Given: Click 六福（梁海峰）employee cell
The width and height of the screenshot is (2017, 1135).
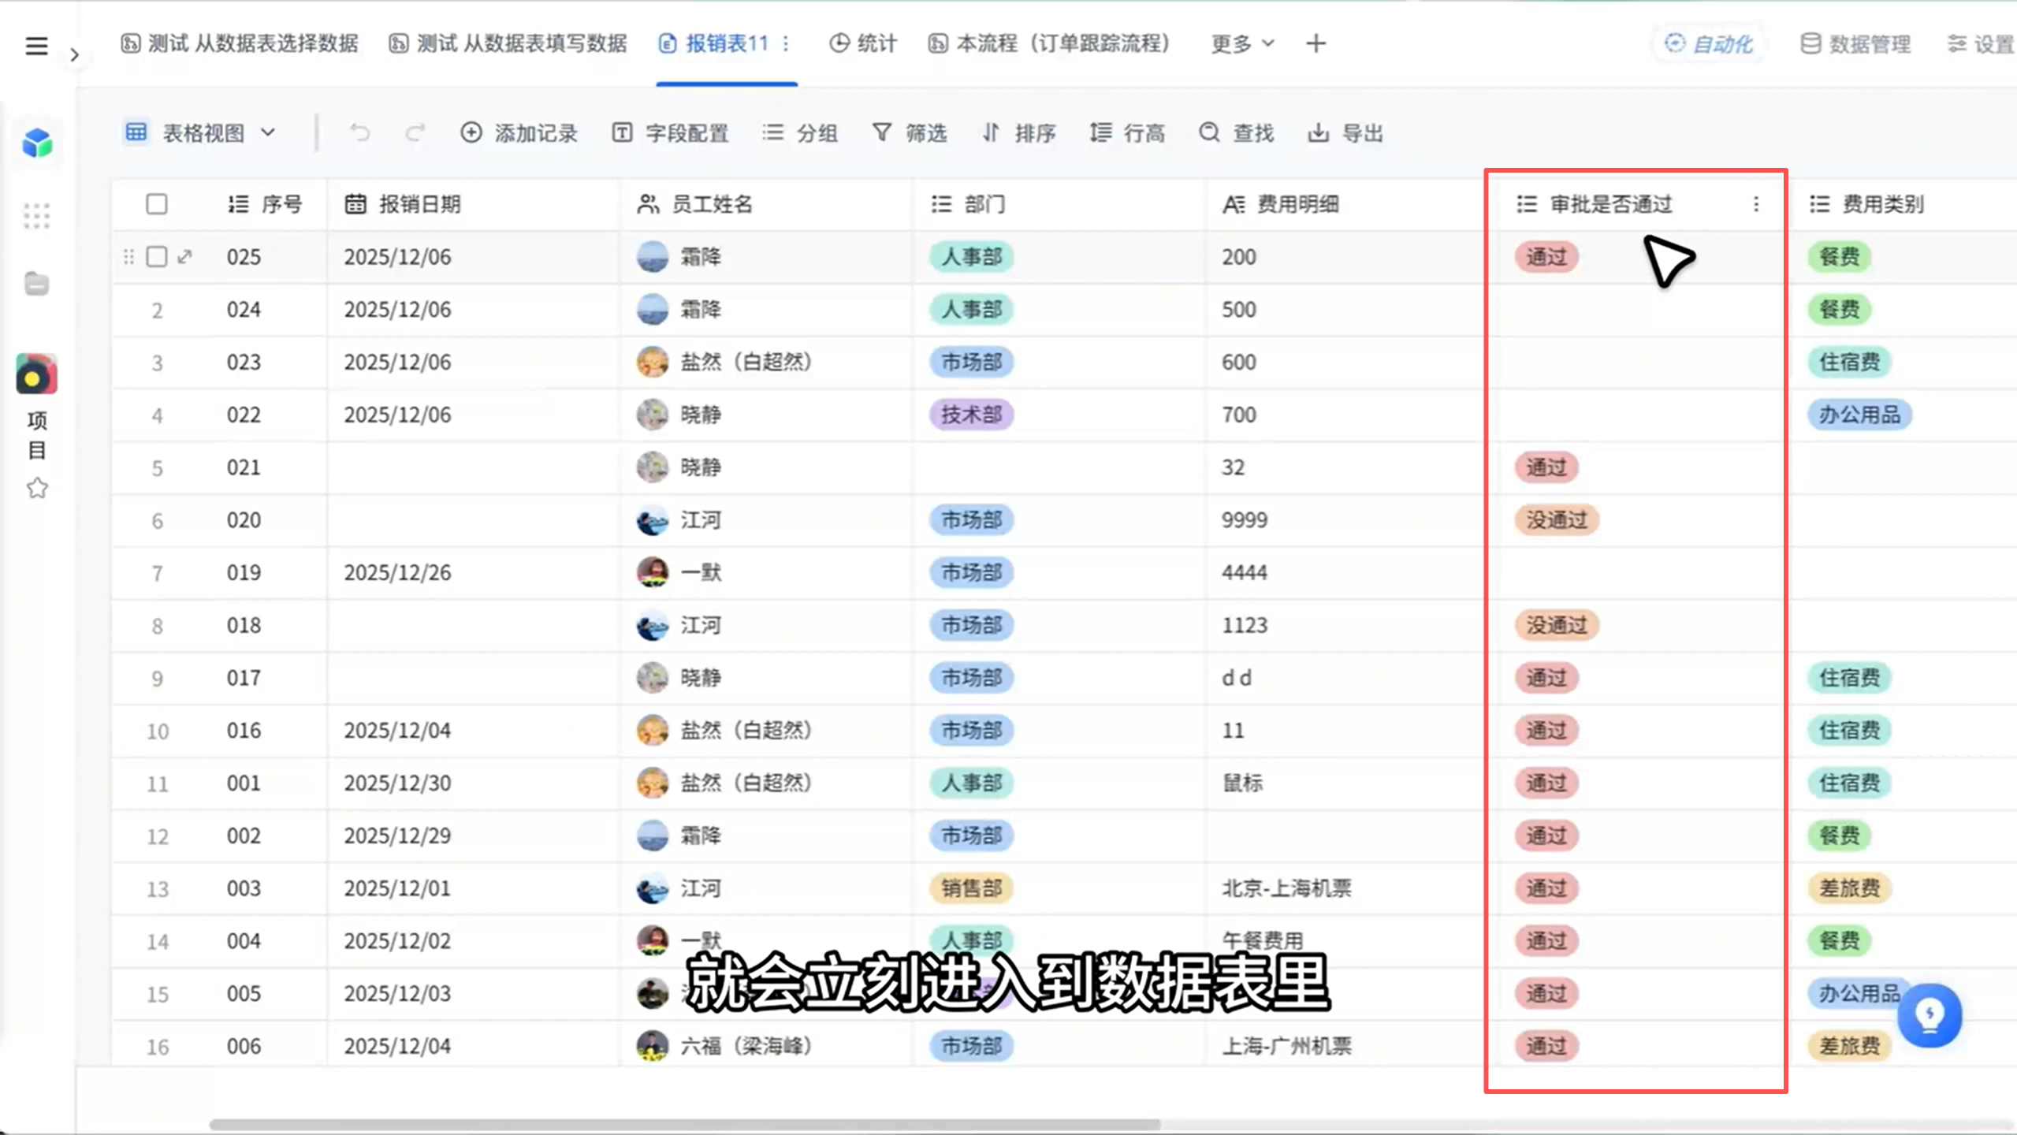Looking at the screenshot, I should pos(766,1046).
